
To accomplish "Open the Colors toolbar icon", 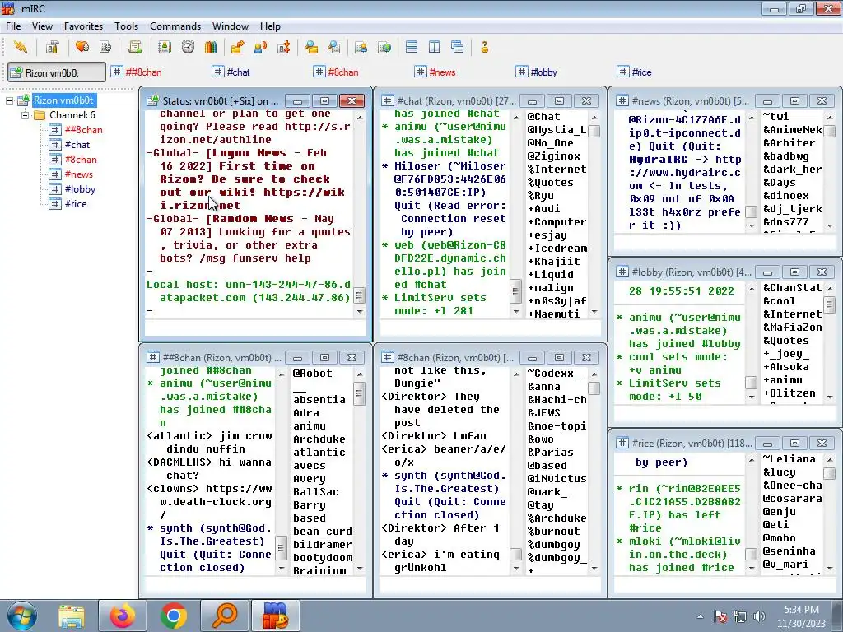I will point(211,47).
